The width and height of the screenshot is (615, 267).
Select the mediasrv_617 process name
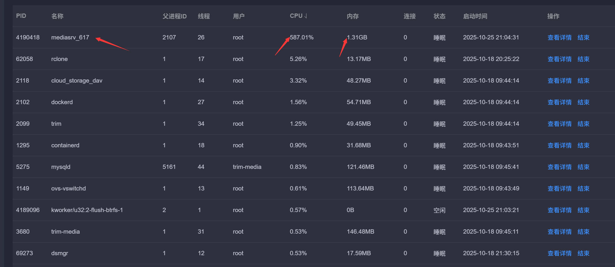pos(70,38)
